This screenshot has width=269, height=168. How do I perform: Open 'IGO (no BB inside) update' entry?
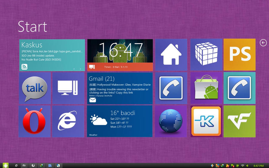tap(38, 56)
